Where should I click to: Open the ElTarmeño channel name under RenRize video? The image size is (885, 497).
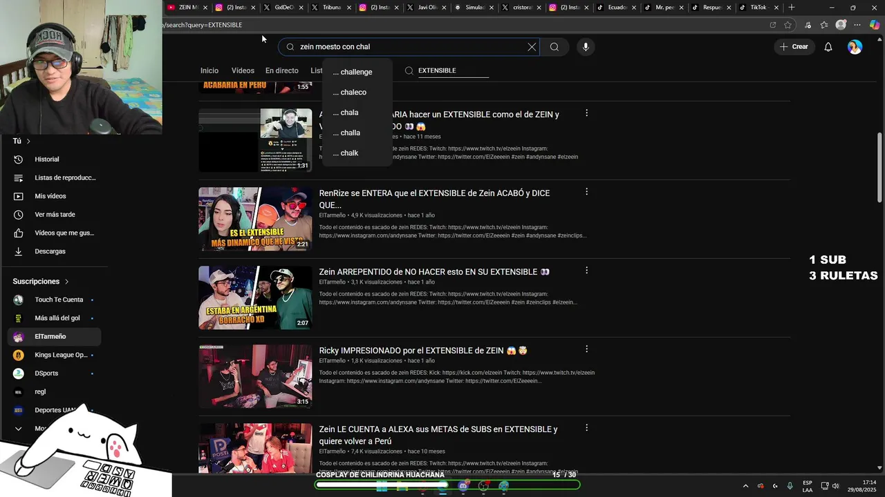coord(332,215)
